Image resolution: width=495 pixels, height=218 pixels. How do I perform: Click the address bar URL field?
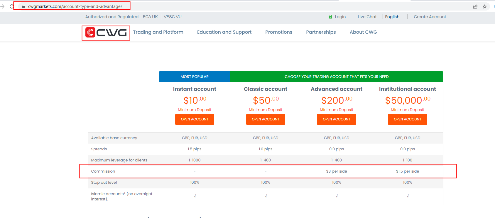75,6
